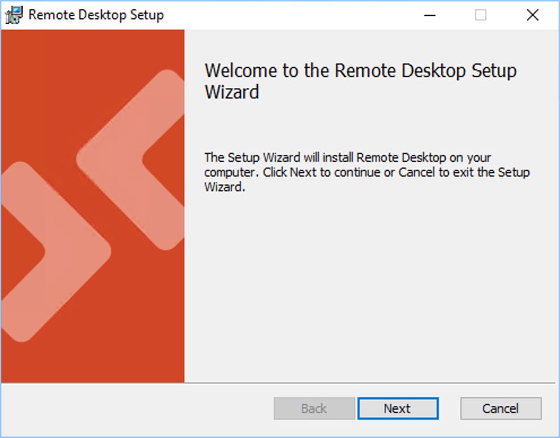The height and width of the screenshot is (438, 560).
Task: Select the setup instructions paragraph text
Action: pos(367,172)
